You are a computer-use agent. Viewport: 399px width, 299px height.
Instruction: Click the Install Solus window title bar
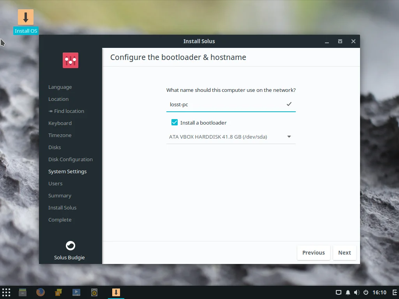pos(199,41)
